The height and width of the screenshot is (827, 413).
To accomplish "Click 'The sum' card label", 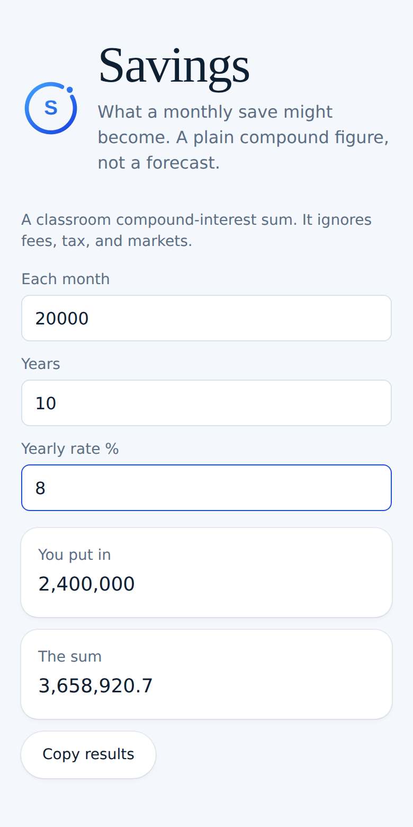I will pyautogui.click(x=70, y=656).
